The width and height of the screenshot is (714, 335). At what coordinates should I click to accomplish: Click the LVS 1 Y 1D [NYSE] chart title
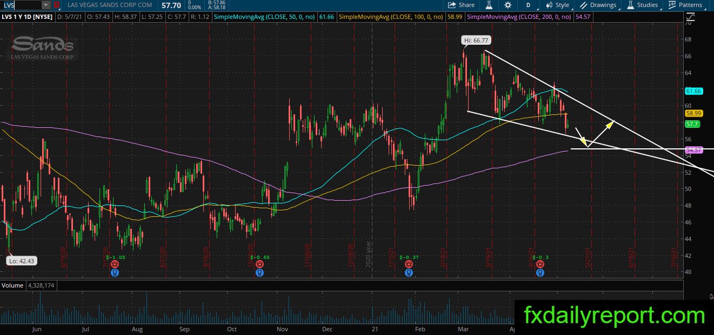point(27,17)
